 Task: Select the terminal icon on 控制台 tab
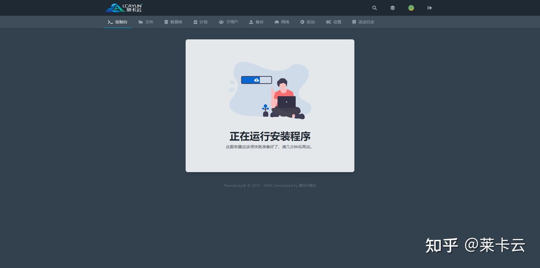110,22
